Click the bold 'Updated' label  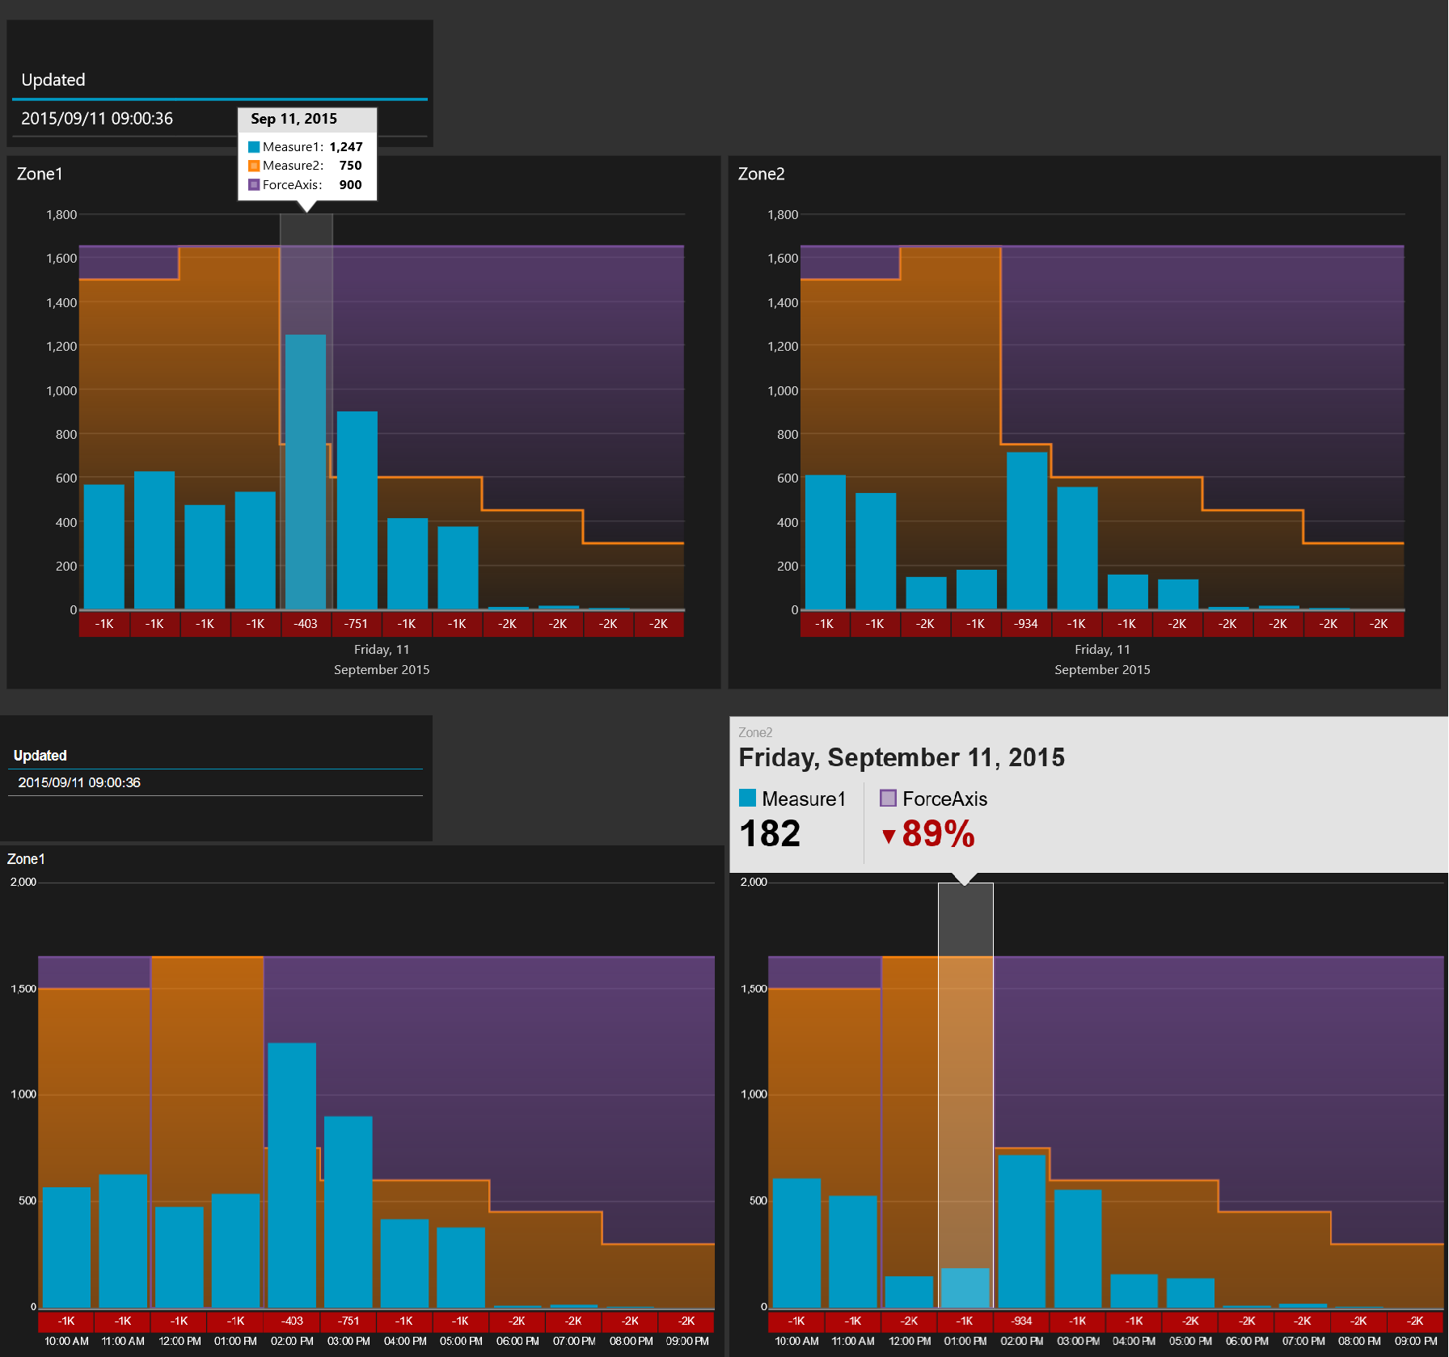point(40,756)
